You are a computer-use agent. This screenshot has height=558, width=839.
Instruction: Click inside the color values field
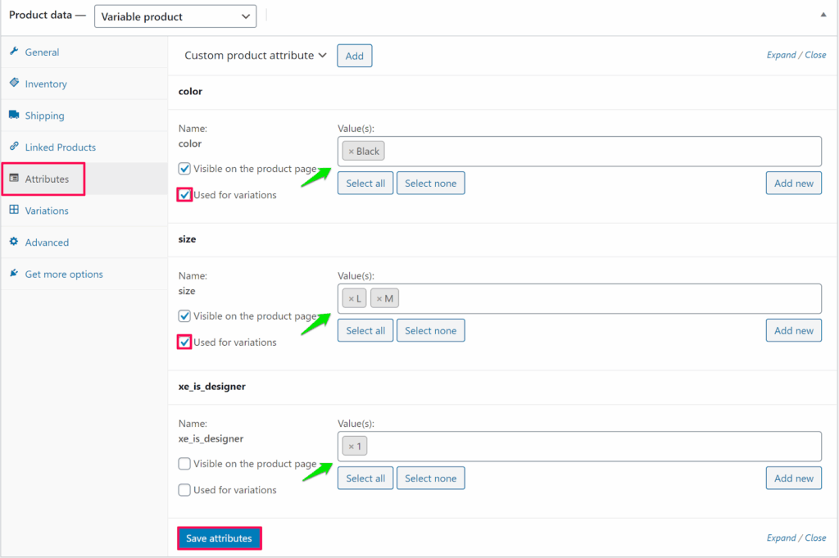(598, 152)
